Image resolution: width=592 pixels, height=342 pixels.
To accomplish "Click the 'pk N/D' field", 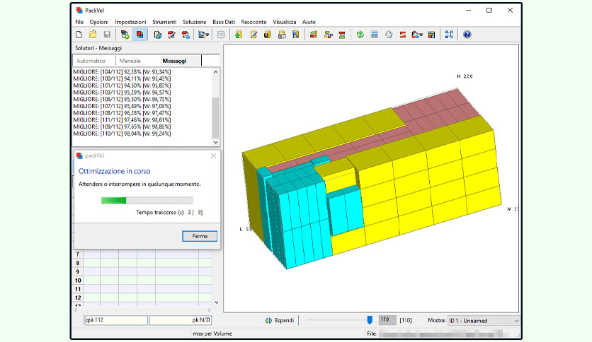I will [181, 320].
